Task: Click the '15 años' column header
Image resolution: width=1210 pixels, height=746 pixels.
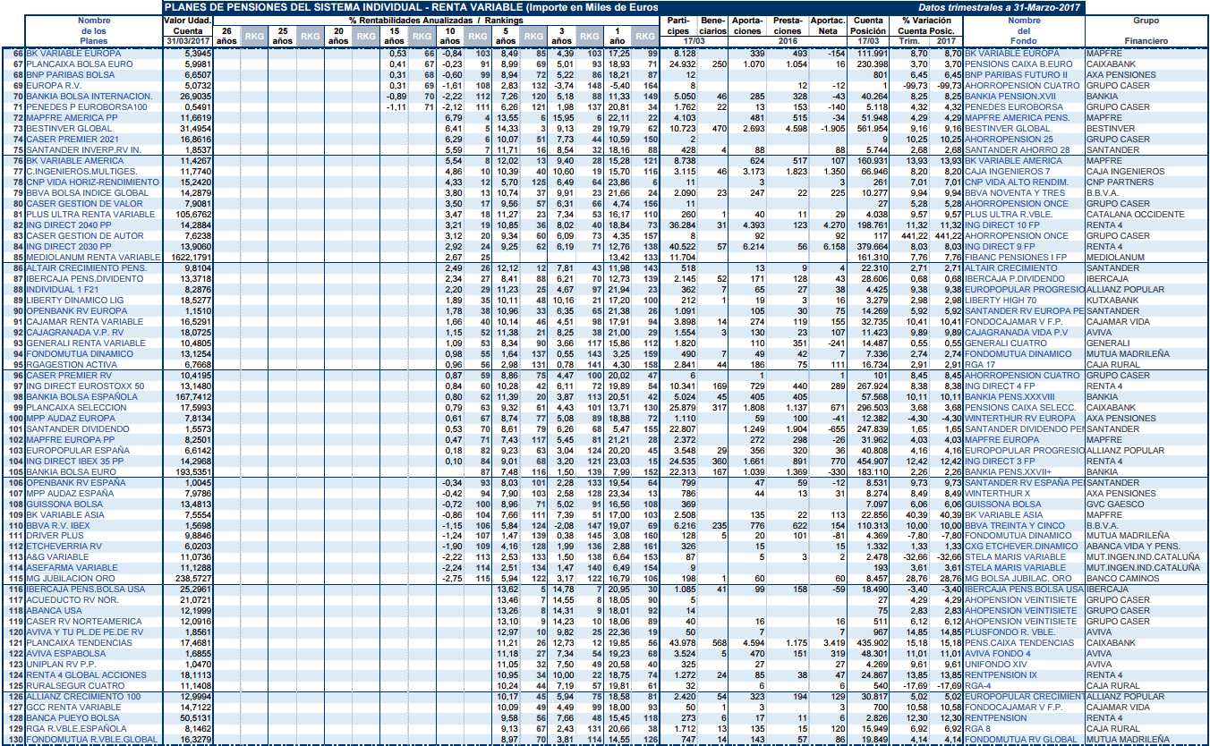Action: 394,35
